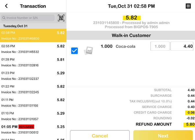
Task: Click the Walk-in Customer header bar
Action: (x=131, y=35)
